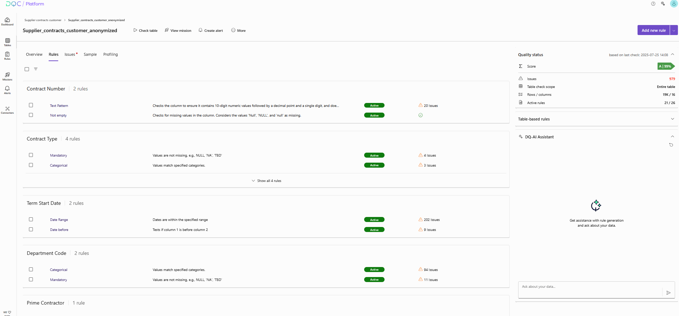Check the Department Code Mandatory checkbox
This screenshot has height=316, width=679.
tap(31, 280)
